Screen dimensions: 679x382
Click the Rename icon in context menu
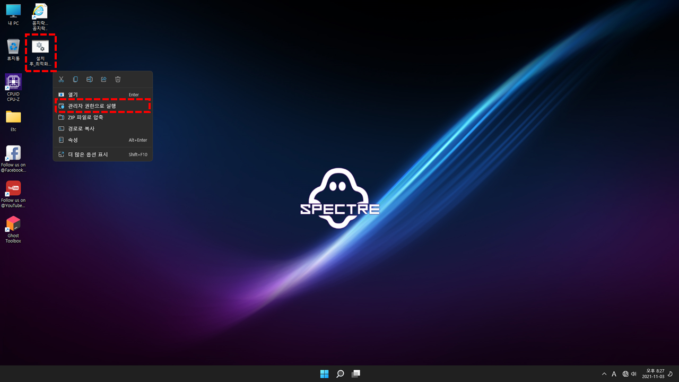tap(90, 79)
